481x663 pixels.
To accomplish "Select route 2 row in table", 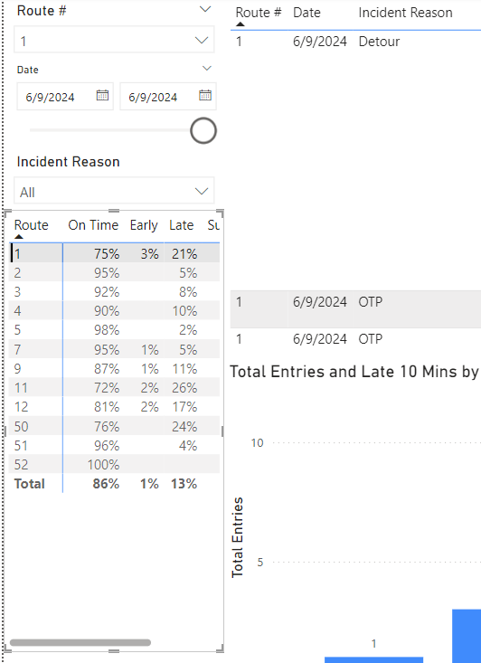I will (x=114, y=272).
